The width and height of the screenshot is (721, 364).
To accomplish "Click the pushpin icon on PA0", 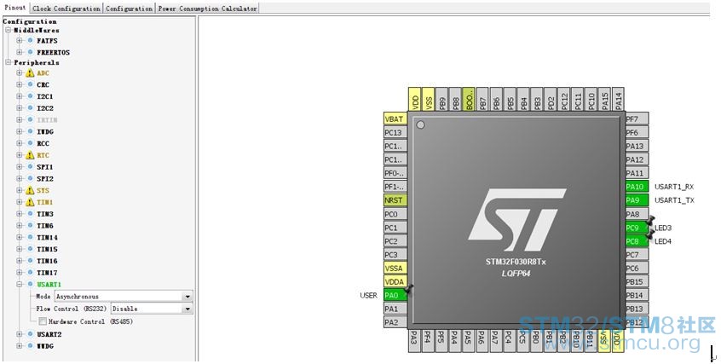I will click(x=408, y=289).
